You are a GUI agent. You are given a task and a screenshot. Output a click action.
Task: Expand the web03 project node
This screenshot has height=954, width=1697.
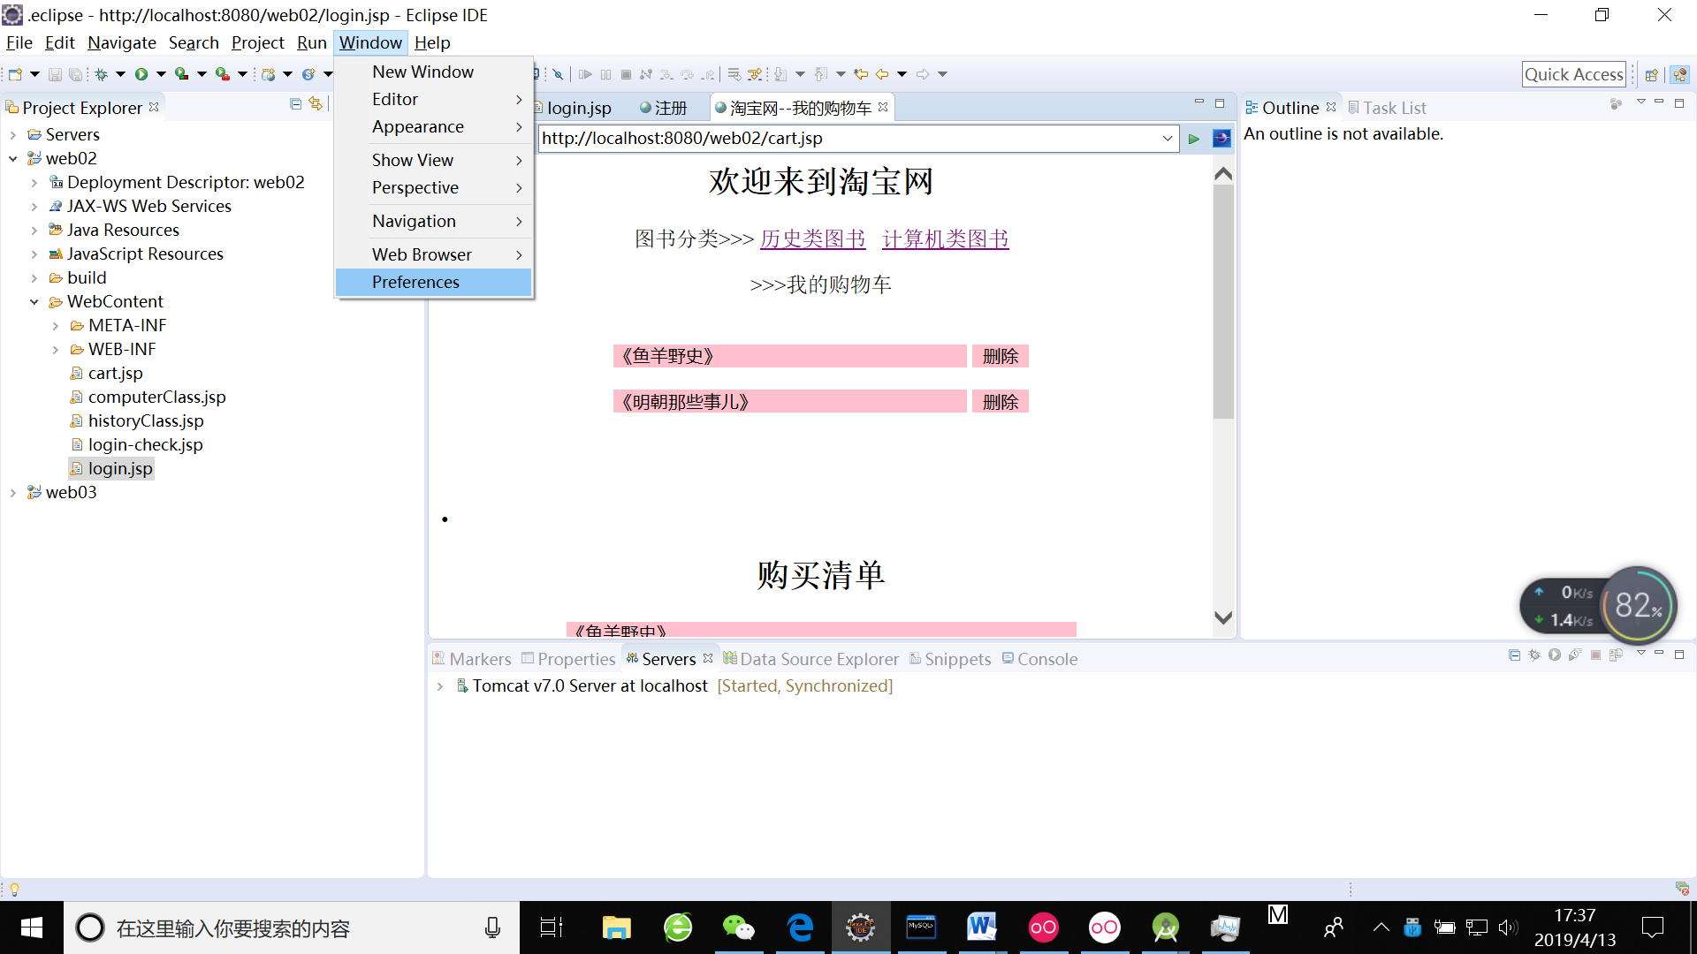pos(13,493)
